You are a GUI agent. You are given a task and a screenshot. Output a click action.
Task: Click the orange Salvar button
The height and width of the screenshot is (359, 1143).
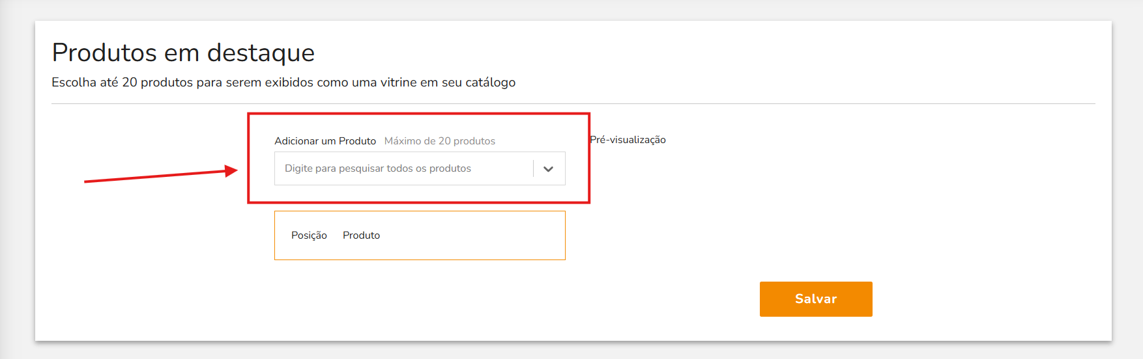[x=815, y=299]
